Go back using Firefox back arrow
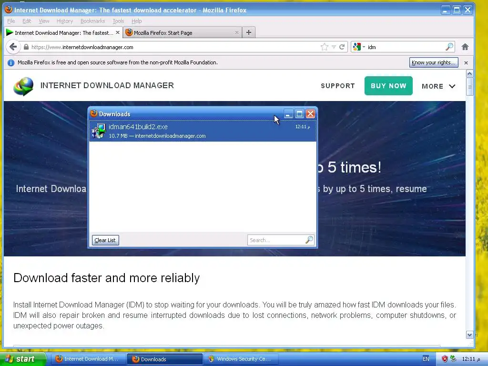 [x=13, y=47]
